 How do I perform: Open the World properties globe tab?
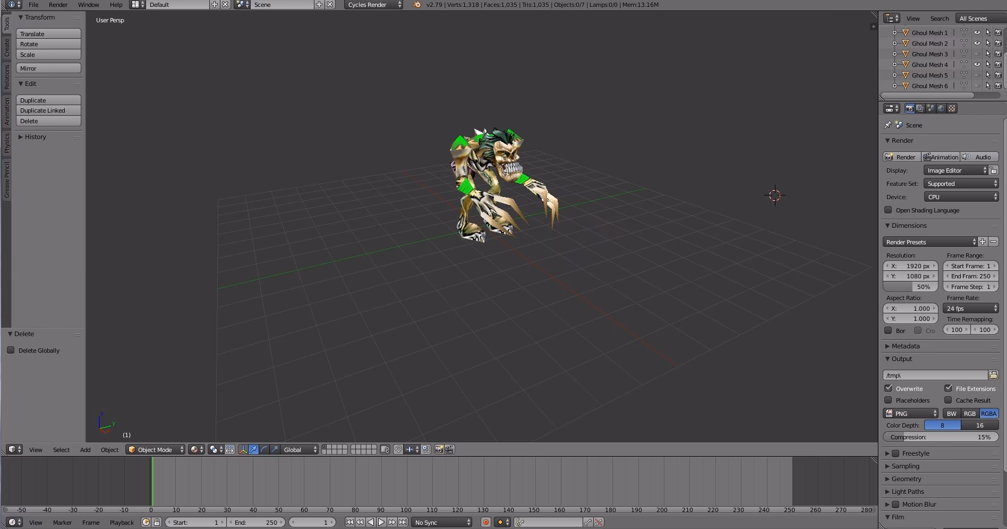[x=941, y=108]
